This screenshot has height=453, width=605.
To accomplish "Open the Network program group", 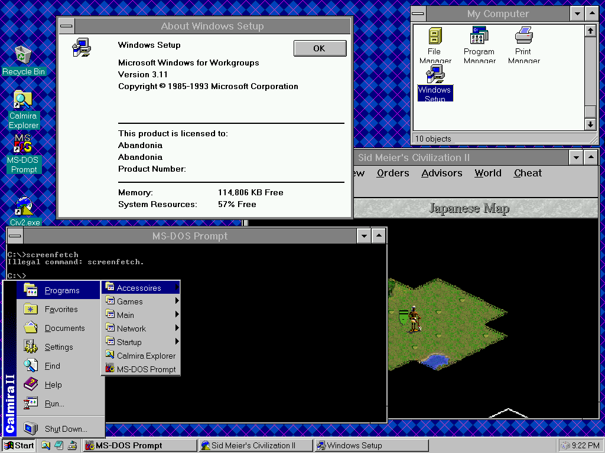I will tap(141, 328).
